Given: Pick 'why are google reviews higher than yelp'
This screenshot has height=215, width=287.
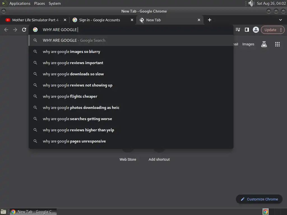Looking at the screenshot, I should point(131,130).
